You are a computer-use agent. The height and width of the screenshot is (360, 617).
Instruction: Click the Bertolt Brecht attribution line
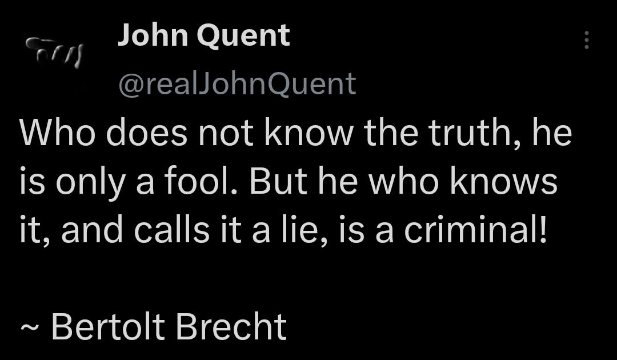[x=154, y=326]
